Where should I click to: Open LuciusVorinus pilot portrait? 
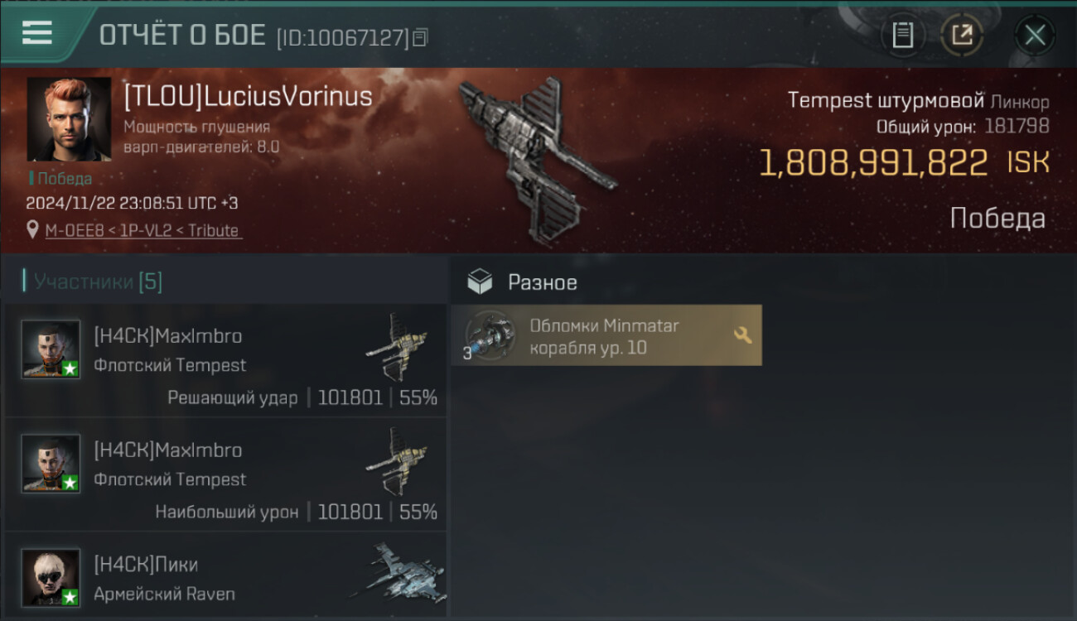pos(69,119)
